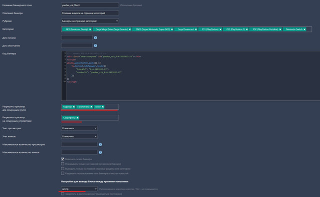Select the Смартфоны tag label
This screenshot has height=197, width=320.
[x=69, y=118]
